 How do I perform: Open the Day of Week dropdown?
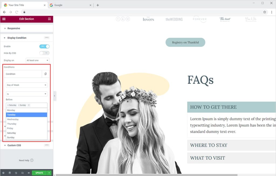(26, 85)
